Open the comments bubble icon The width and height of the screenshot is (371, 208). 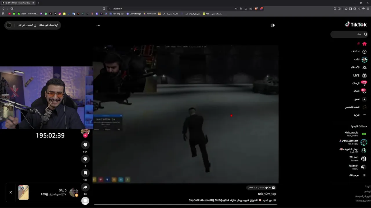click(85, 159)
